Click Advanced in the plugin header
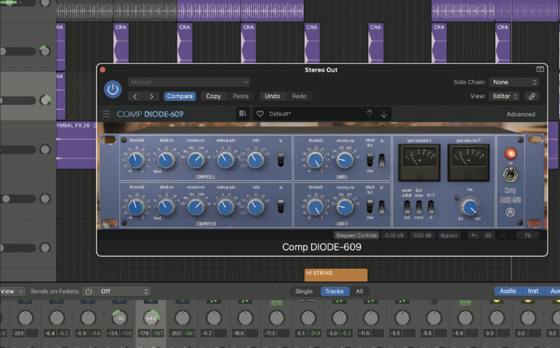The height and width of the screenshot is (348, 560). (x=521, y=114)
